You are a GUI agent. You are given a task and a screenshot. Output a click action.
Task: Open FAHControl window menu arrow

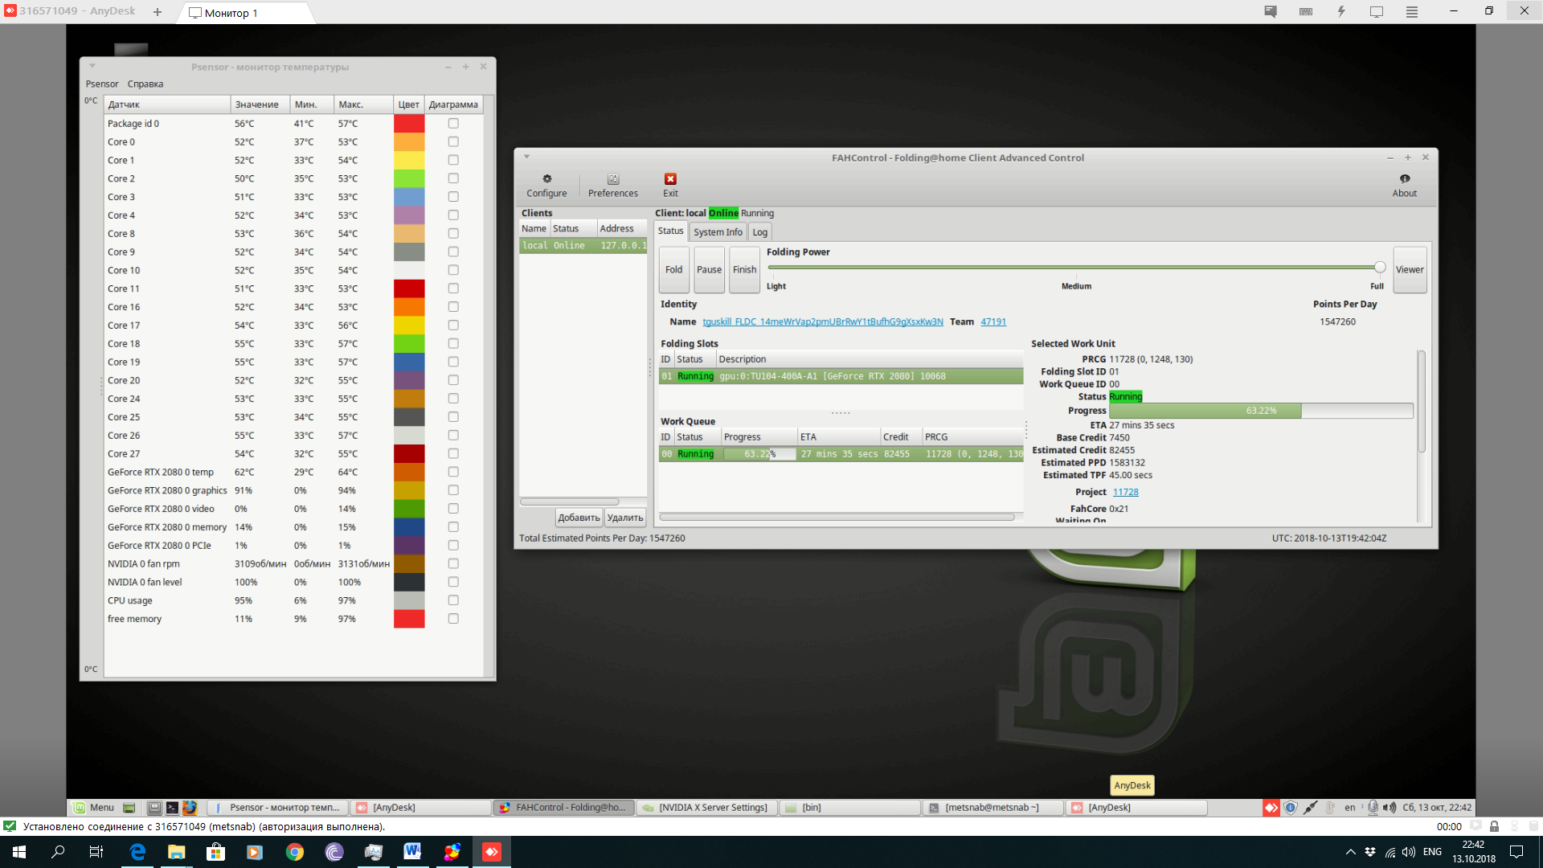click(x=526, y=158)
